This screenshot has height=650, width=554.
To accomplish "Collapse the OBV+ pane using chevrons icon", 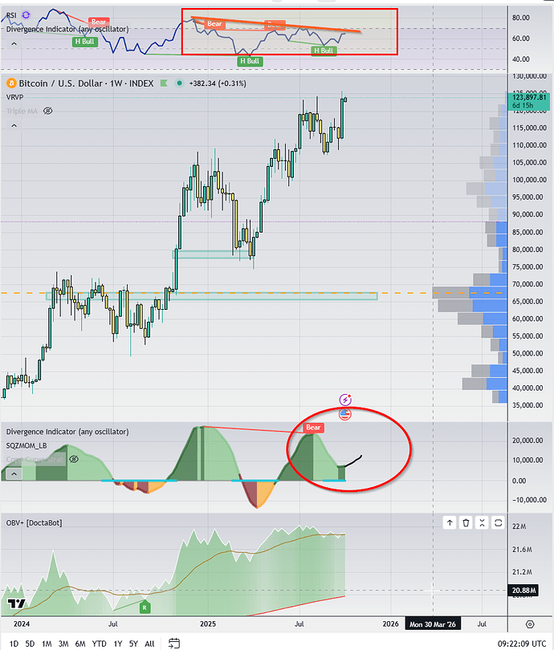I will (x=483, y=523).
